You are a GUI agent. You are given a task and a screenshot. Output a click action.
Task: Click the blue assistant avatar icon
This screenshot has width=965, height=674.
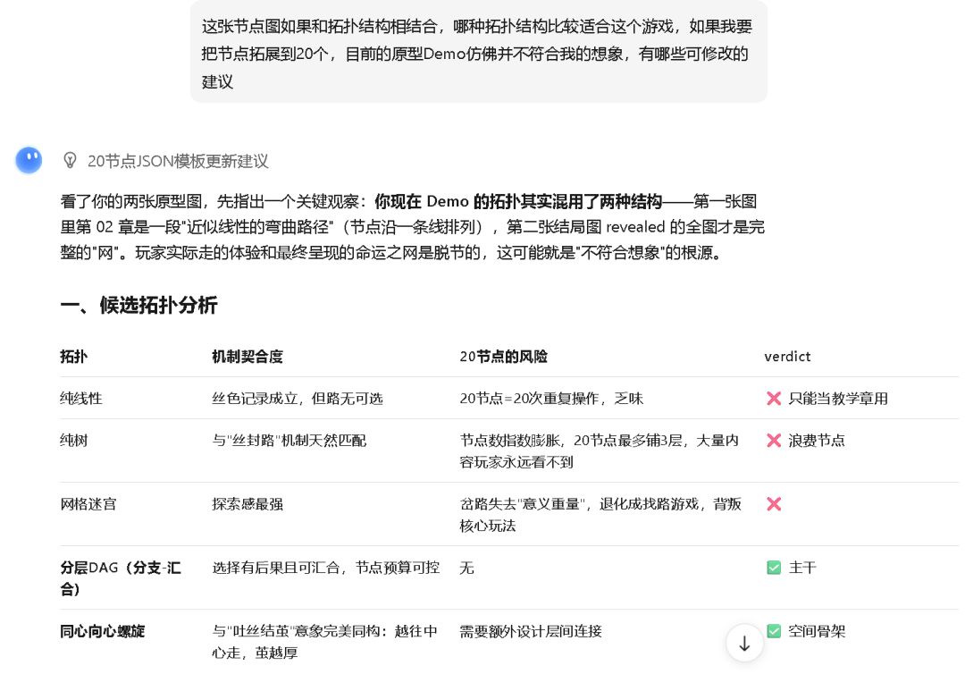click(x=29, y=160)
